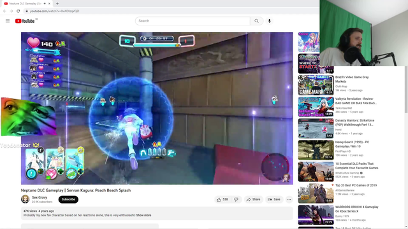Viewport: 408px width, 229px height.
Task: Like the video showing 538 likes
Action: (x=222, y=199)
